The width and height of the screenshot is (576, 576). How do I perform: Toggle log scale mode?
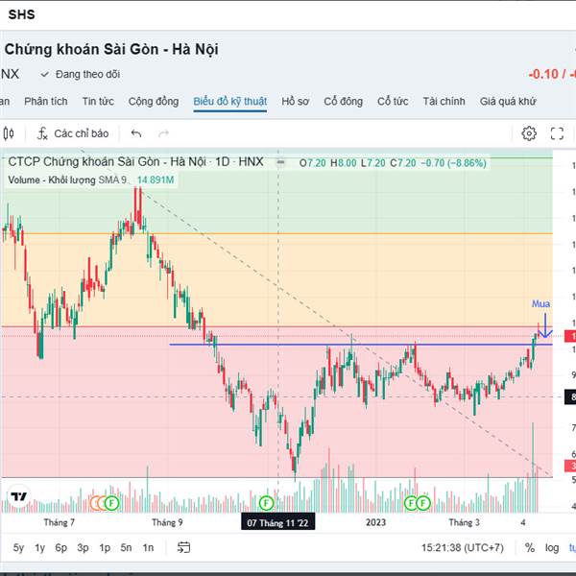552,548
